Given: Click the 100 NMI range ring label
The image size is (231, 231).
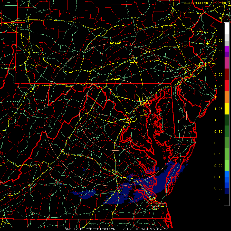Looking at the screenshot, I should tap(115, 43).
